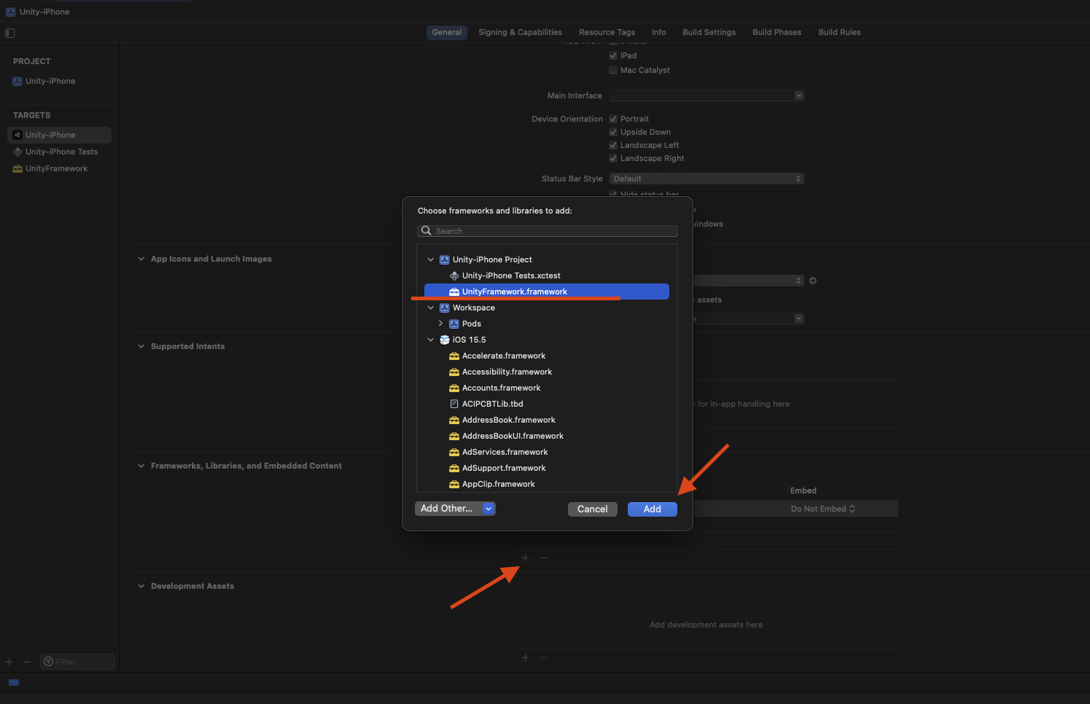This screenshot has height=704, width=1090.
Task: Expand the Pods tree node
Action: click(x=440, y=324)
